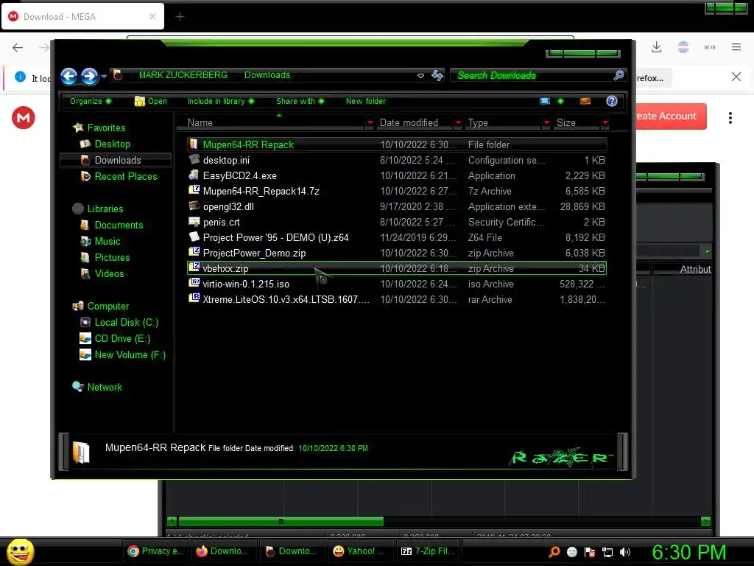Sort files by Name column

coord(200,123)
